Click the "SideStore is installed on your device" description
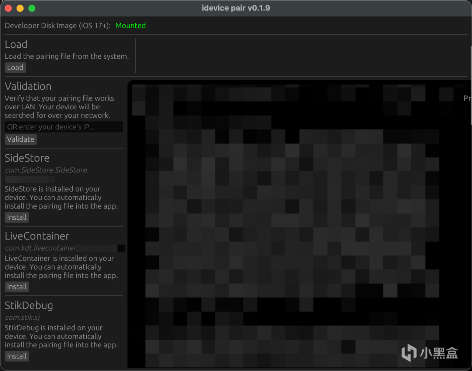This screenshot has width=472, height=371. click(x=61, y=197)
